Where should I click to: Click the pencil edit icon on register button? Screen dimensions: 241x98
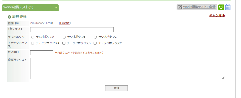click(180, 7)
